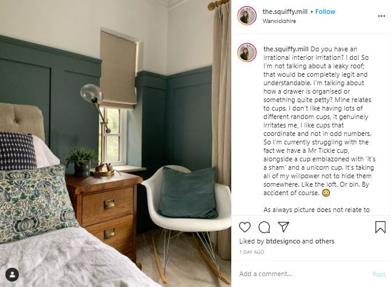Open the three-dot more options menu
The width and height of the screenshot is (391, 287).
point(381,16)
